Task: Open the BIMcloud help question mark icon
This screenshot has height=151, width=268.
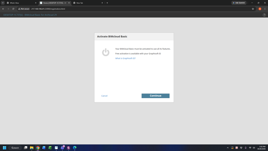Action: [264, 15]
